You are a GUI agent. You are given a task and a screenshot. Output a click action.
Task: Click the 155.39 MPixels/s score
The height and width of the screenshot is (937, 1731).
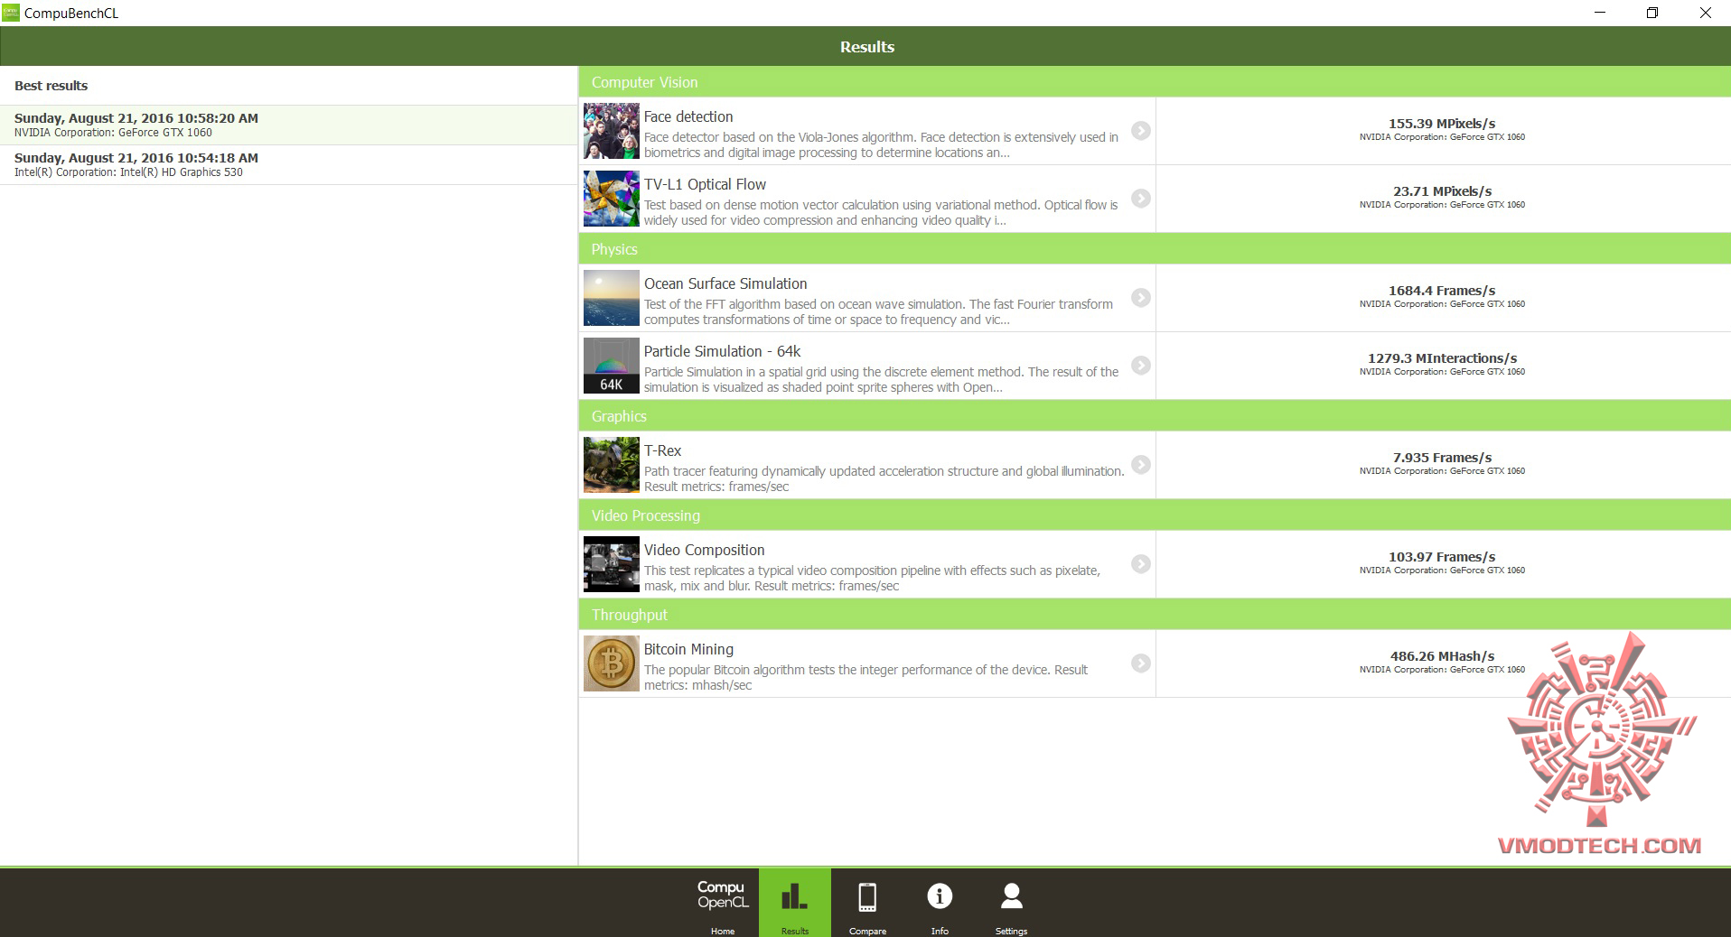point(1442,124)
